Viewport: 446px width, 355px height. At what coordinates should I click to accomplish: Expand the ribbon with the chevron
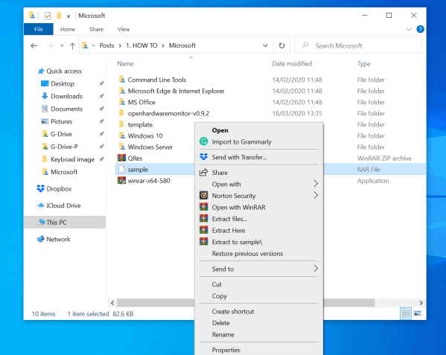click(409, 29)
